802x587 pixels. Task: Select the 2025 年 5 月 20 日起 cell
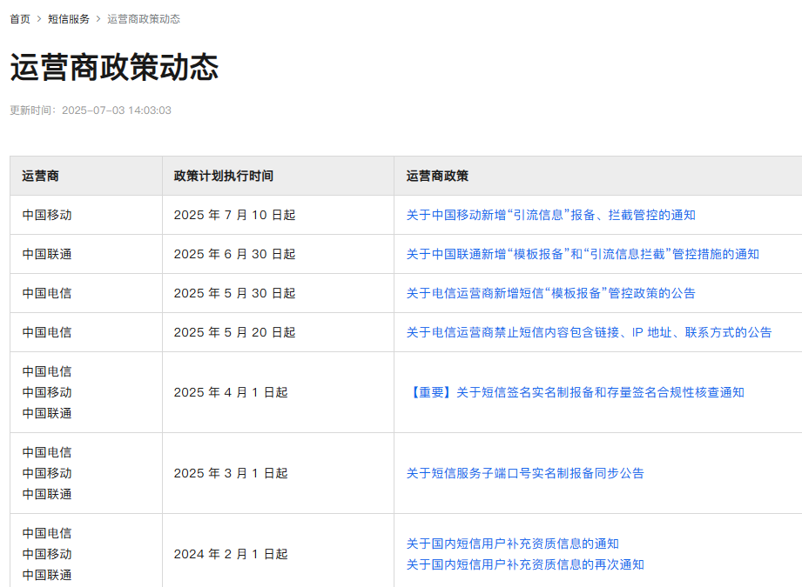point(279,332)
